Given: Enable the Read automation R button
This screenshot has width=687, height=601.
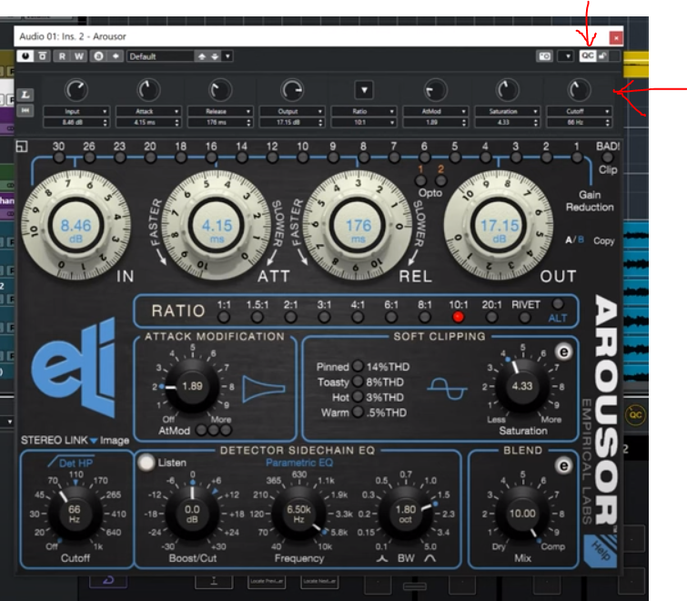Looking at the screenshot, I should point(62,56).
